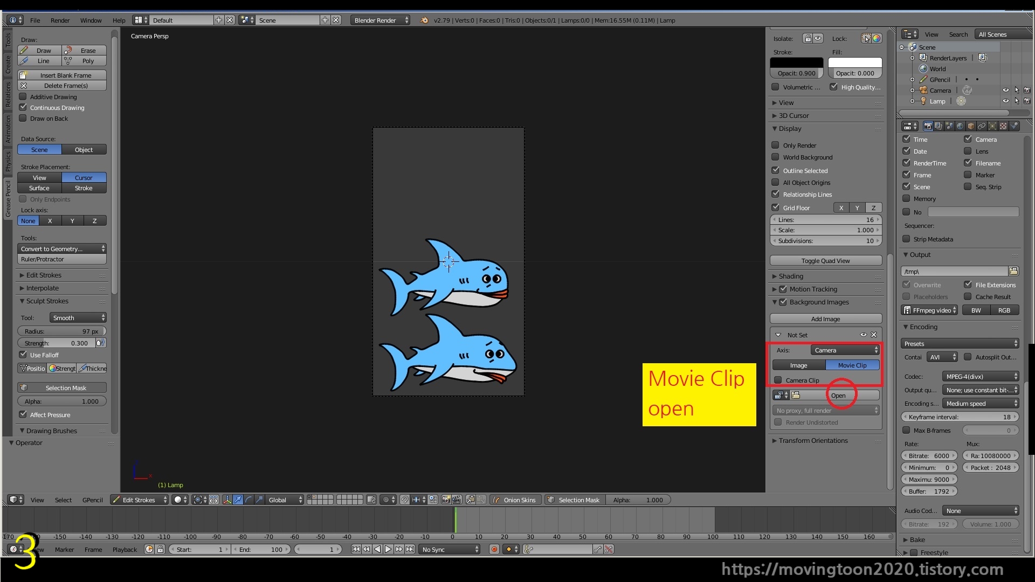Enable the Camera Clip checkbox
This screenshot has width=1035, height=582.
(778, 380)
